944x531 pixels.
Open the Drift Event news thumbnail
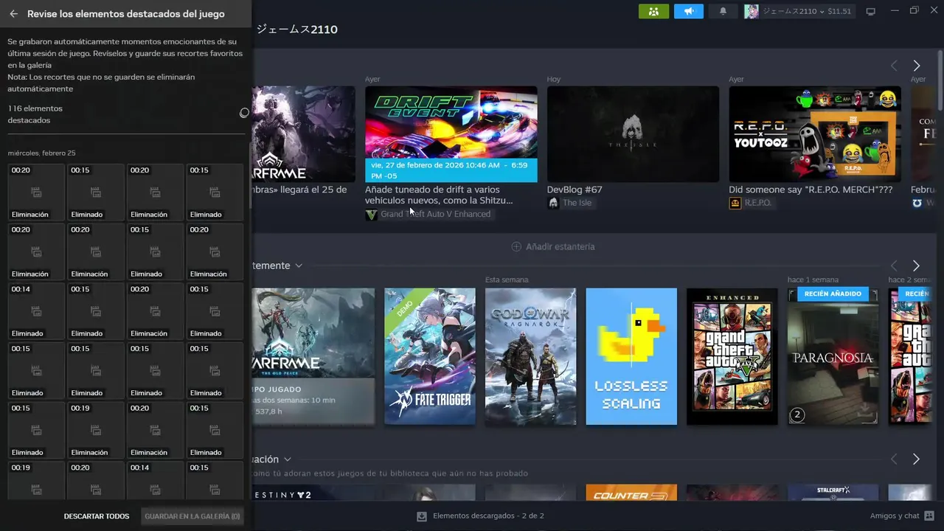click(451, 133)
